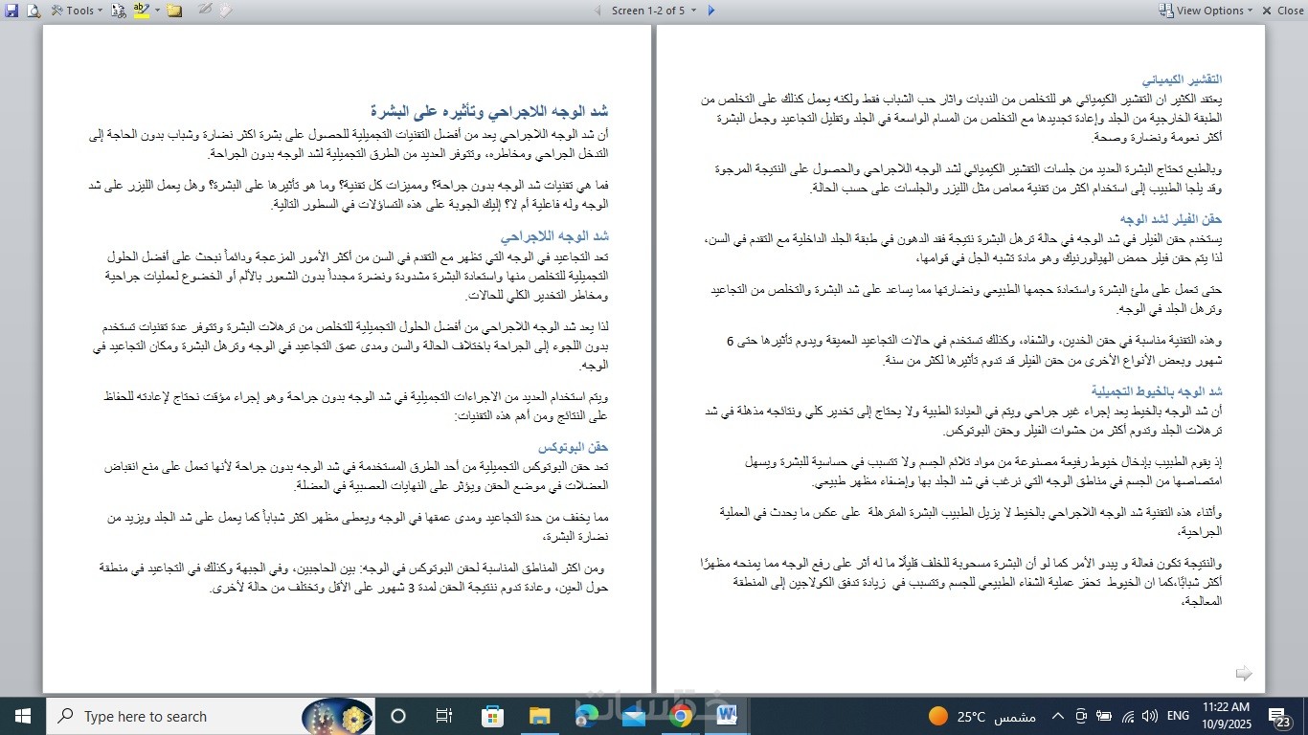Show hidden system tray icons

click(x=1058, y=716)
